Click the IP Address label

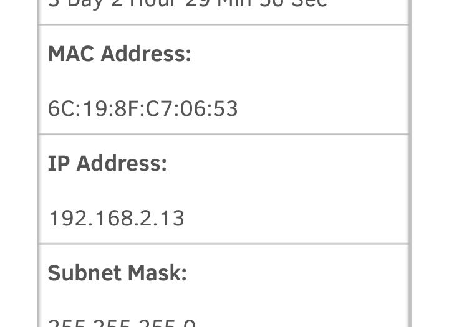[107, 163]
